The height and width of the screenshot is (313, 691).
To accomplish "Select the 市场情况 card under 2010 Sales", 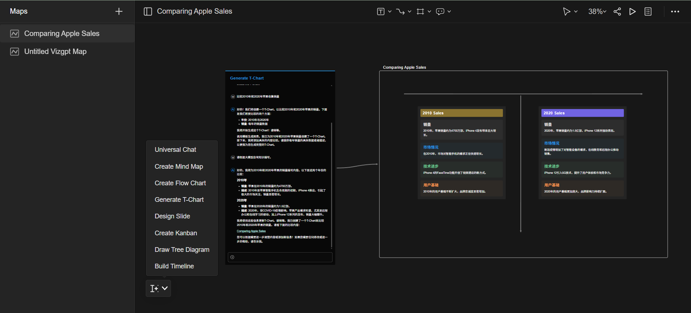I will 461,150.
